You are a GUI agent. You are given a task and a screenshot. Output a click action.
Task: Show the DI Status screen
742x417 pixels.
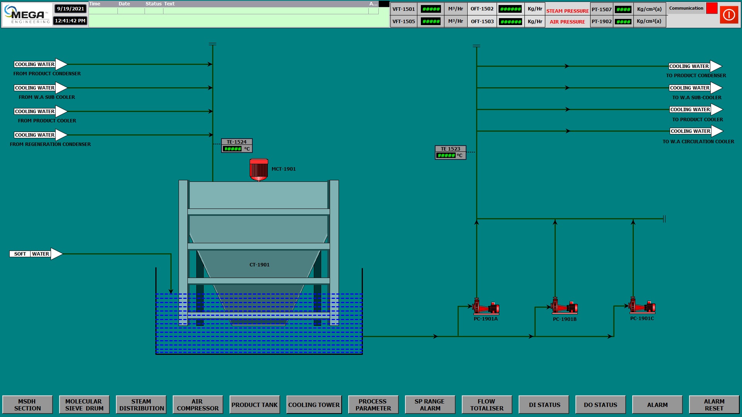[544, 405]
